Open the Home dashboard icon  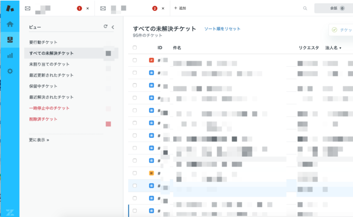point(10,24)
